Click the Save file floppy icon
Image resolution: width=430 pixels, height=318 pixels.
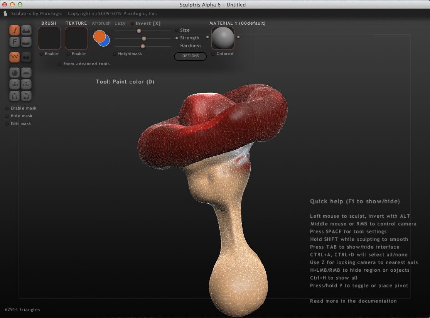(x=26, y=96)
